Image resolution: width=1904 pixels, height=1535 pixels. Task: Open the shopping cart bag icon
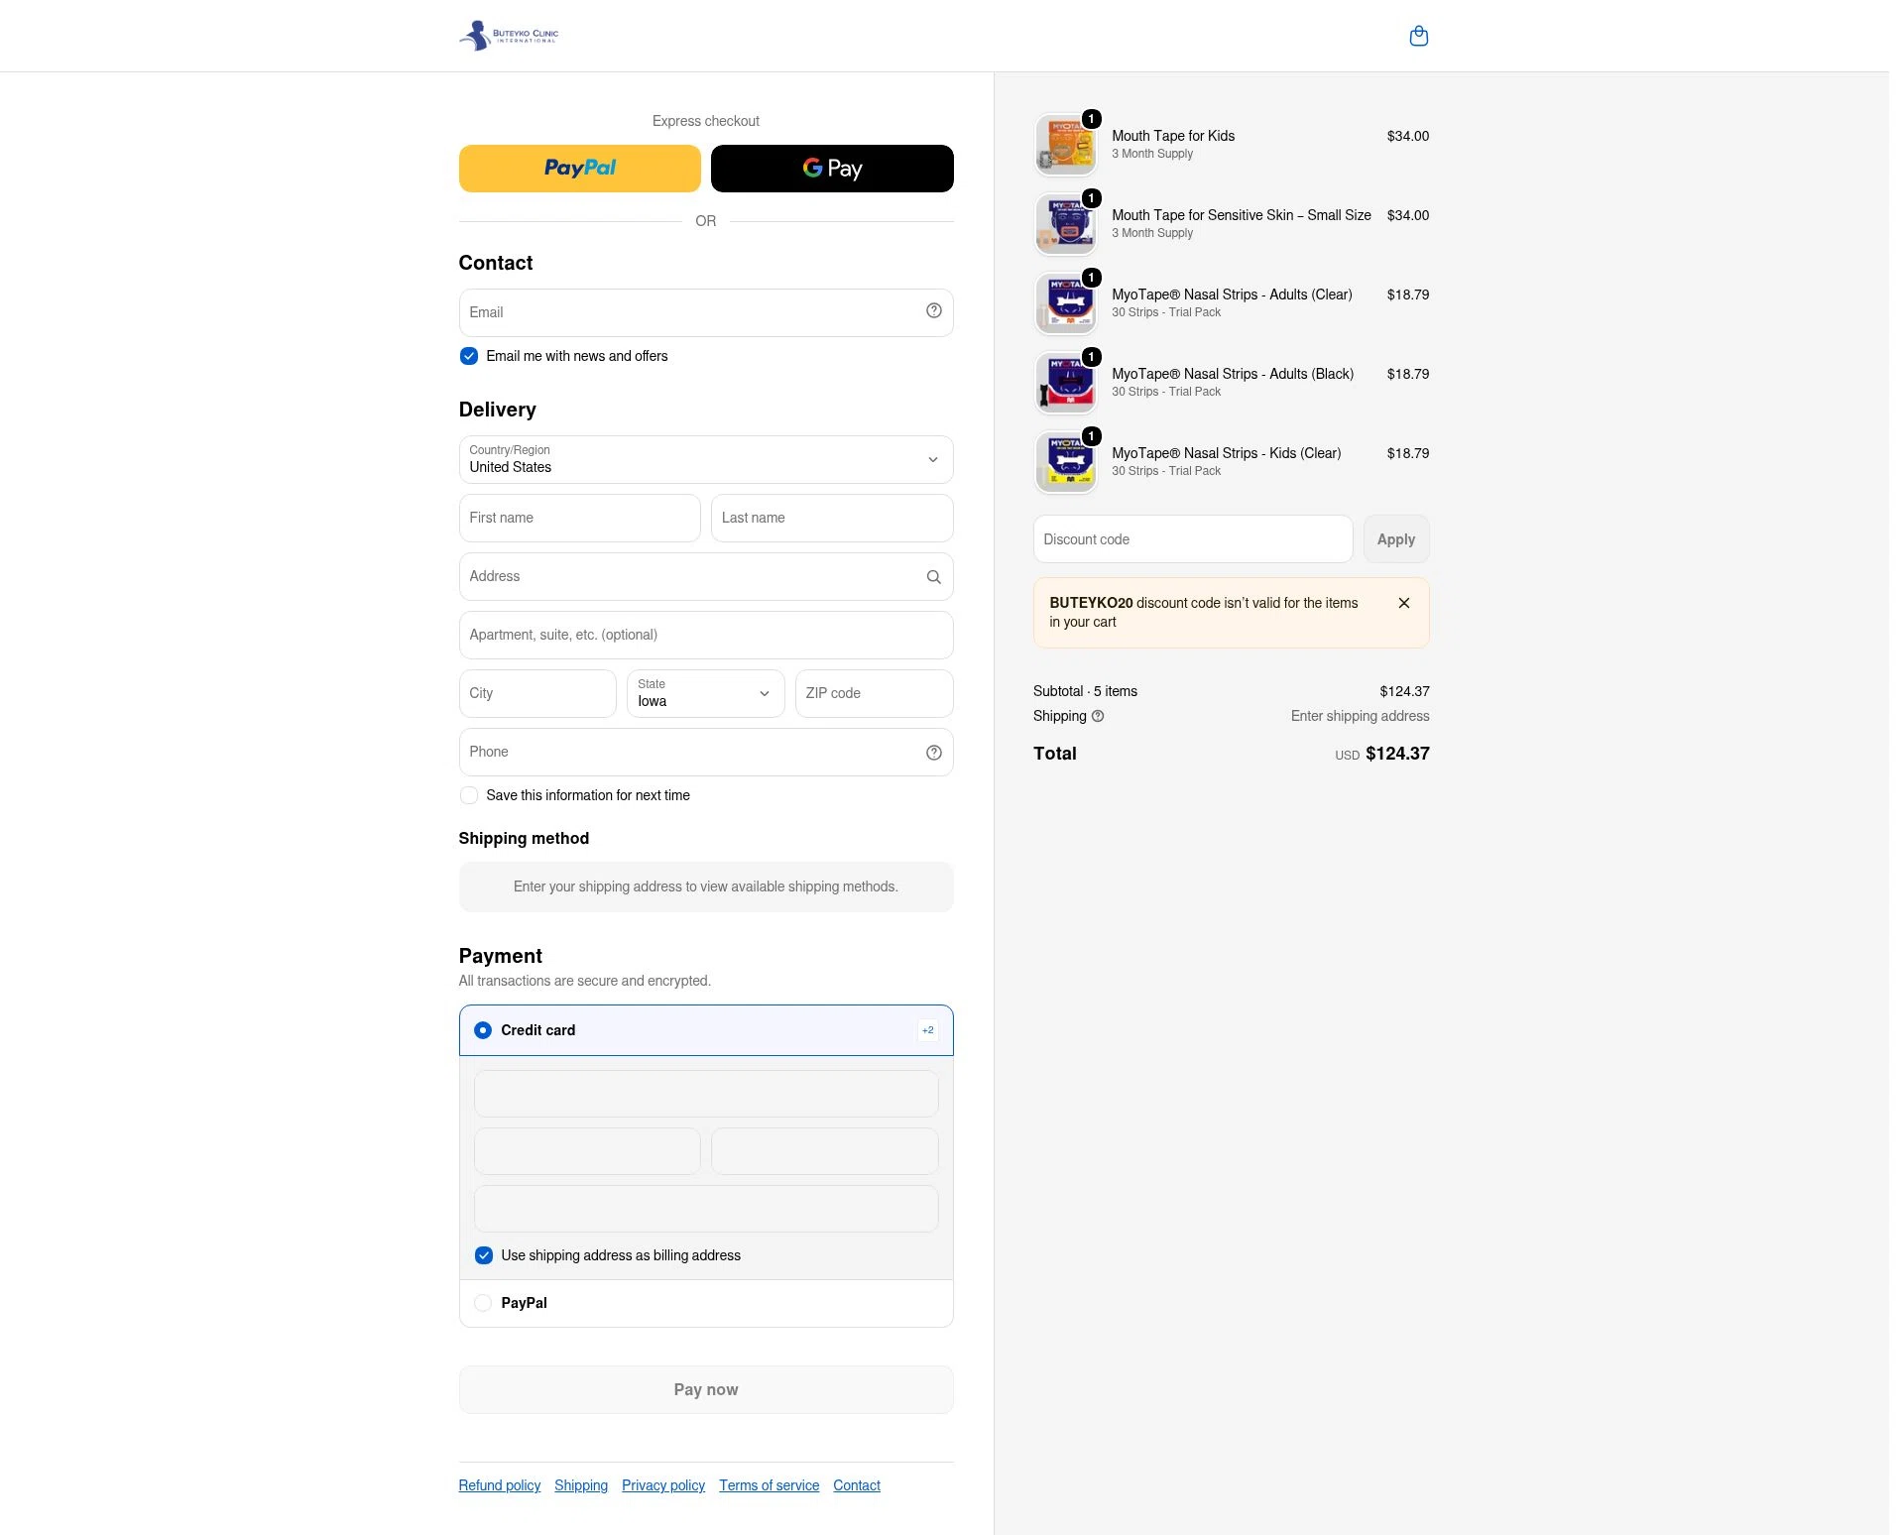(x=1418, y=36)
